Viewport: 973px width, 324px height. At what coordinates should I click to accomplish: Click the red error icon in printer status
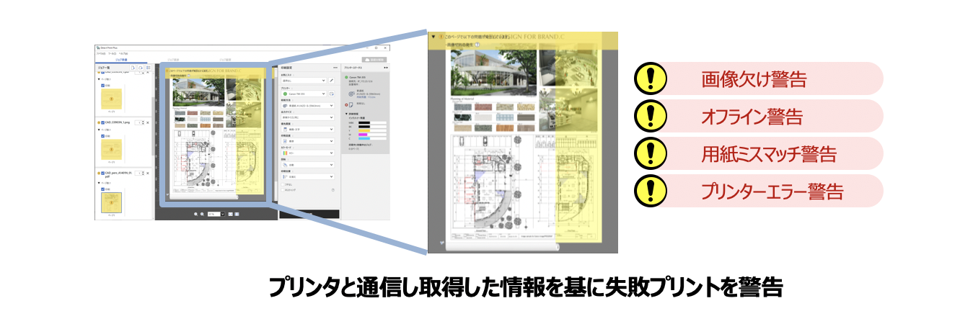346,104
